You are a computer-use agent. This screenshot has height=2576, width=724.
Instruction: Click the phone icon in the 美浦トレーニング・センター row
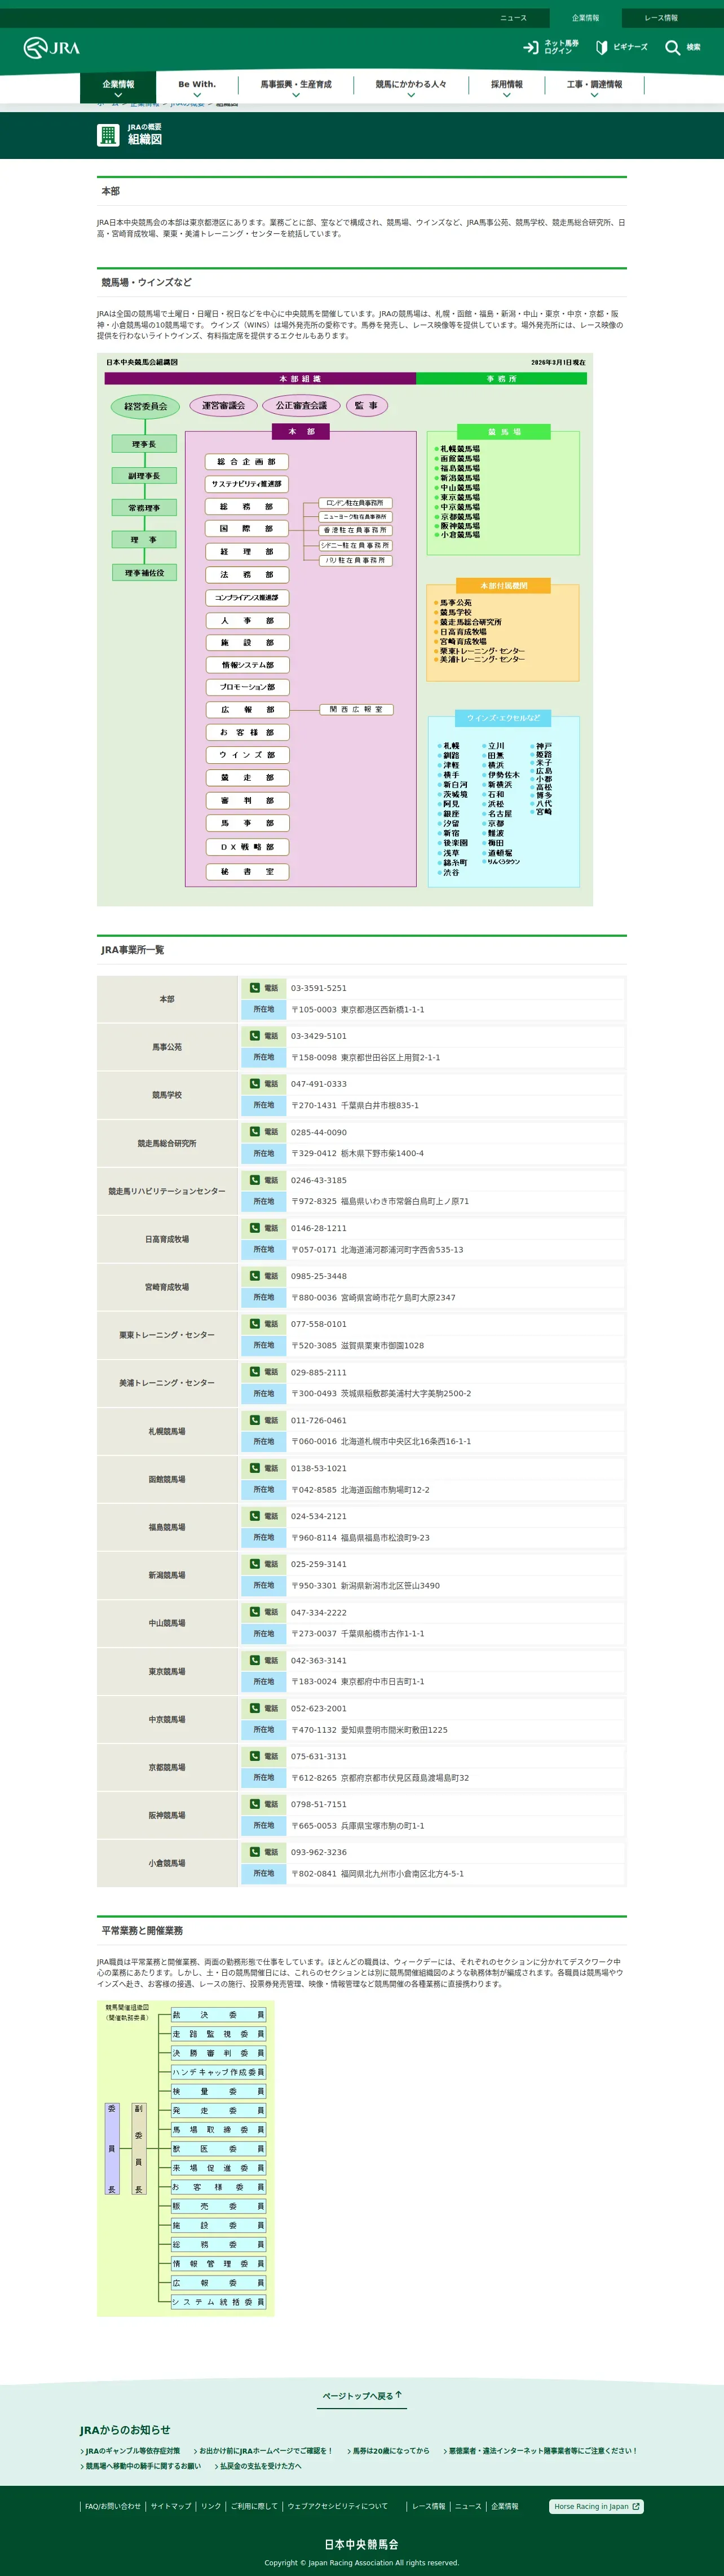click(255, 1372)
